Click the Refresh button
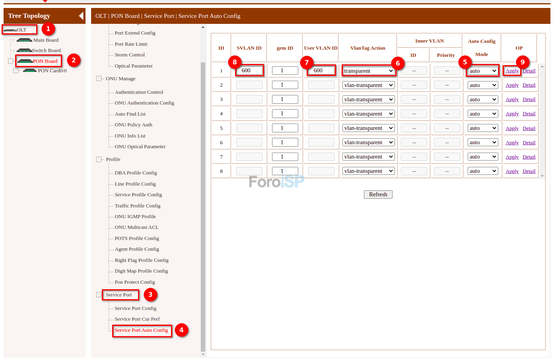The image size is (554, 360). click(x=378, y=194)
